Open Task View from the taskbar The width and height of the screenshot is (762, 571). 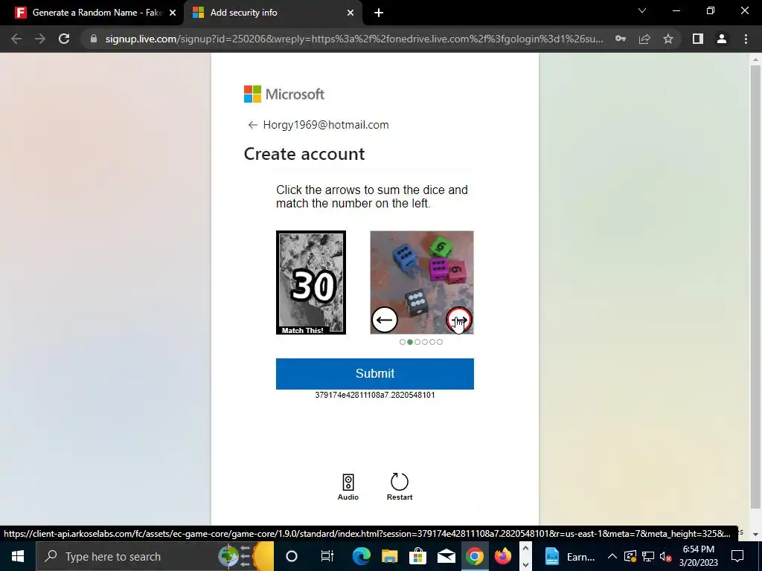pyautogui.click(x=327, y=556)
